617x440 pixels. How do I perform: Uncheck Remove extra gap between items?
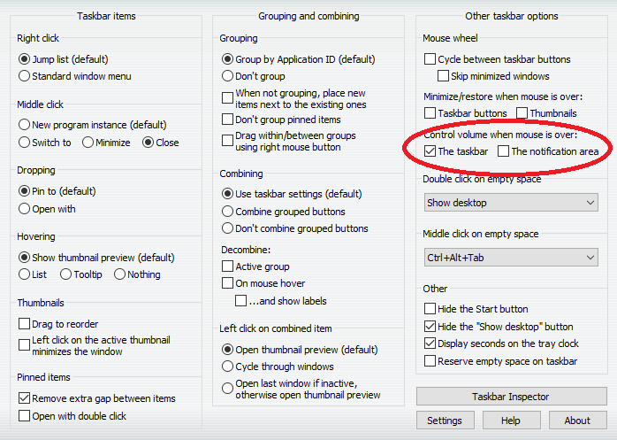(x=25, y=398)
